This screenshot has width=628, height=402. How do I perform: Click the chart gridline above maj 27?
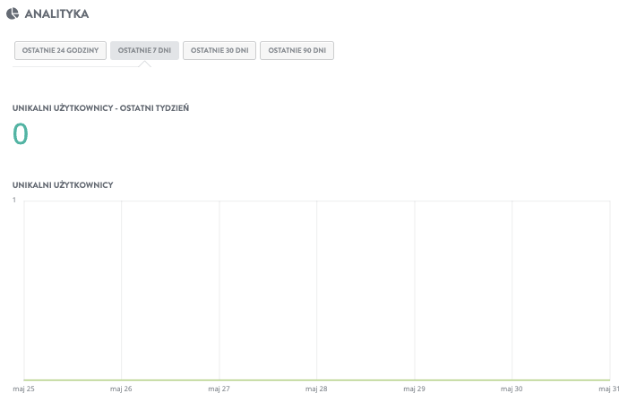[219, 290]
